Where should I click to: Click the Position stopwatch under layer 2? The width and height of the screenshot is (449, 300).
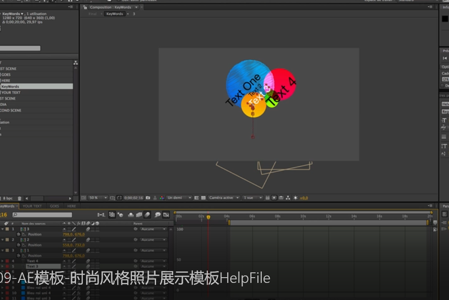(18, 245)
